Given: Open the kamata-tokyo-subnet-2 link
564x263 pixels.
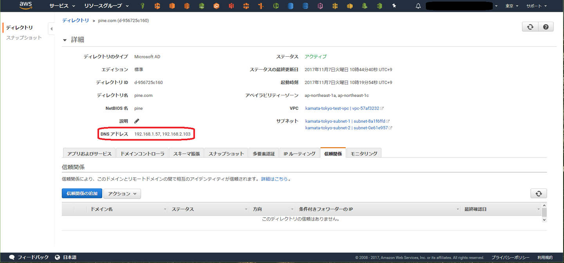Looking at the screenshot, I should [328, 128].
